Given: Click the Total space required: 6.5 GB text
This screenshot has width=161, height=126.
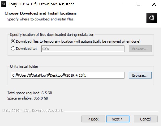Looking at the screenshot, I should [x=30, y=93].
